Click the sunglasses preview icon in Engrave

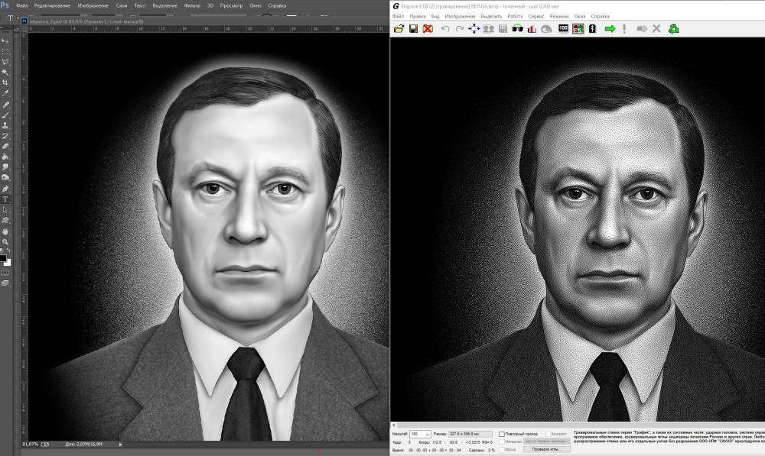[x=516, y=31]
